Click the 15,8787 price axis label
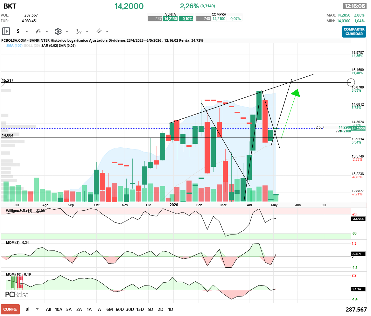371x316 pixels. coord(358,53)
